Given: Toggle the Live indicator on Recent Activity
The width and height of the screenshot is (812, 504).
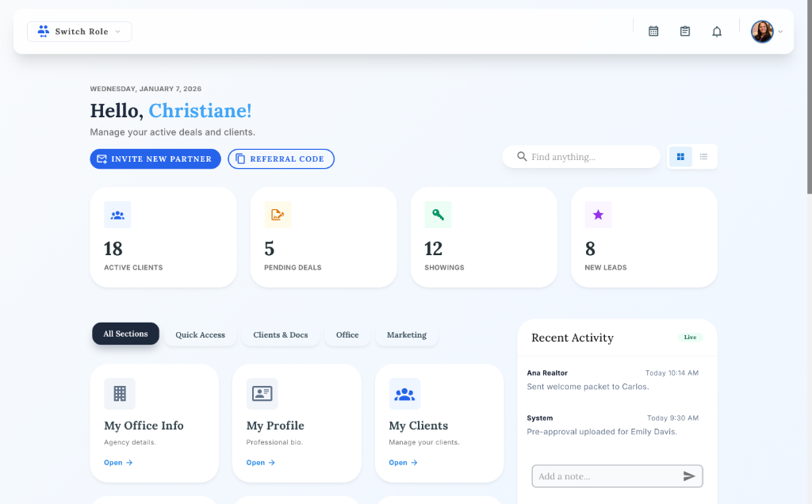Looking at the screenshot, I should pyautogui.click(x=690, y=337).
